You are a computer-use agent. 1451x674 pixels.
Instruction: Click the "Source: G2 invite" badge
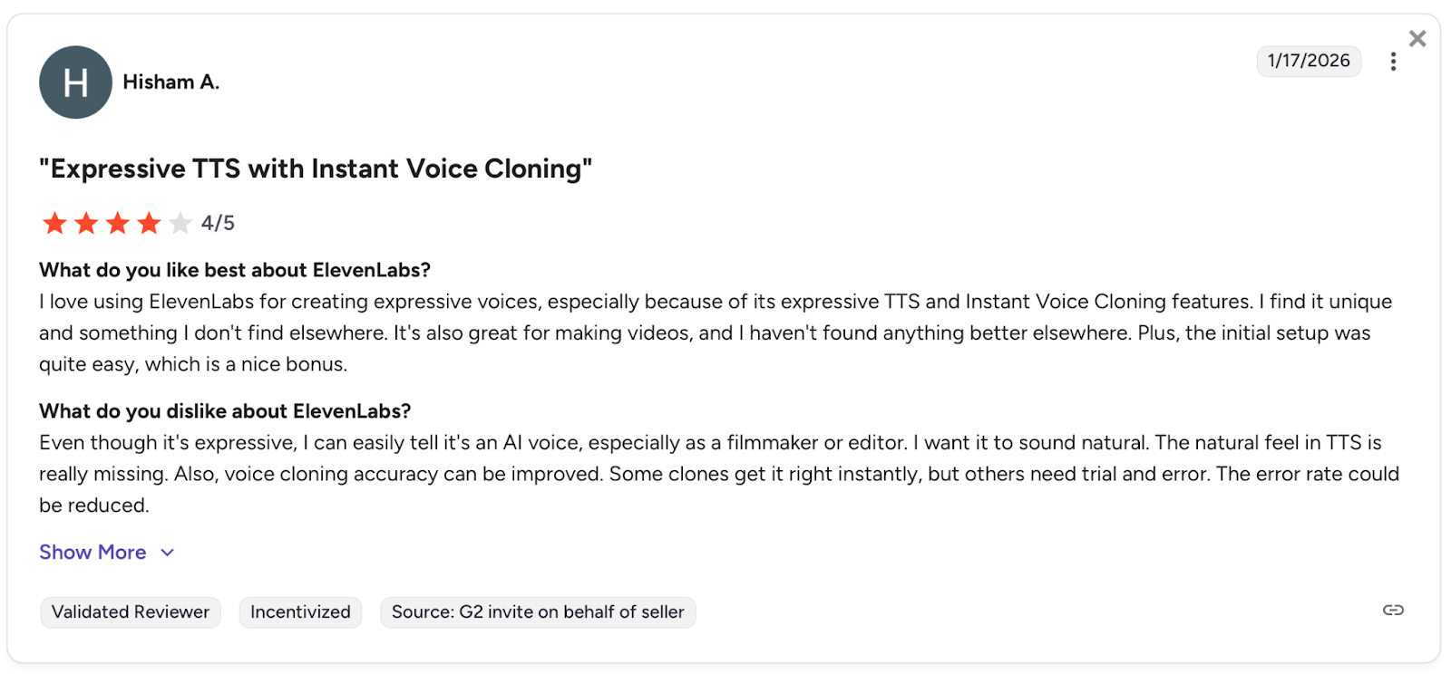tap(538, 612)
